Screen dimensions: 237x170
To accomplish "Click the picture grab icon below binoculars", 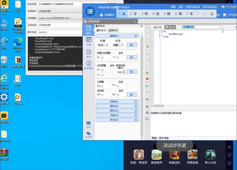I will [x=147, y=119].
